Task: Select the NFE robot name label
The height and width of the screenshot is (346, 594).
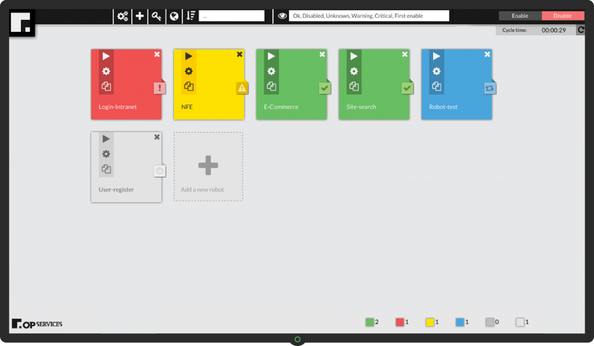Action: click(x=187, y=107)
